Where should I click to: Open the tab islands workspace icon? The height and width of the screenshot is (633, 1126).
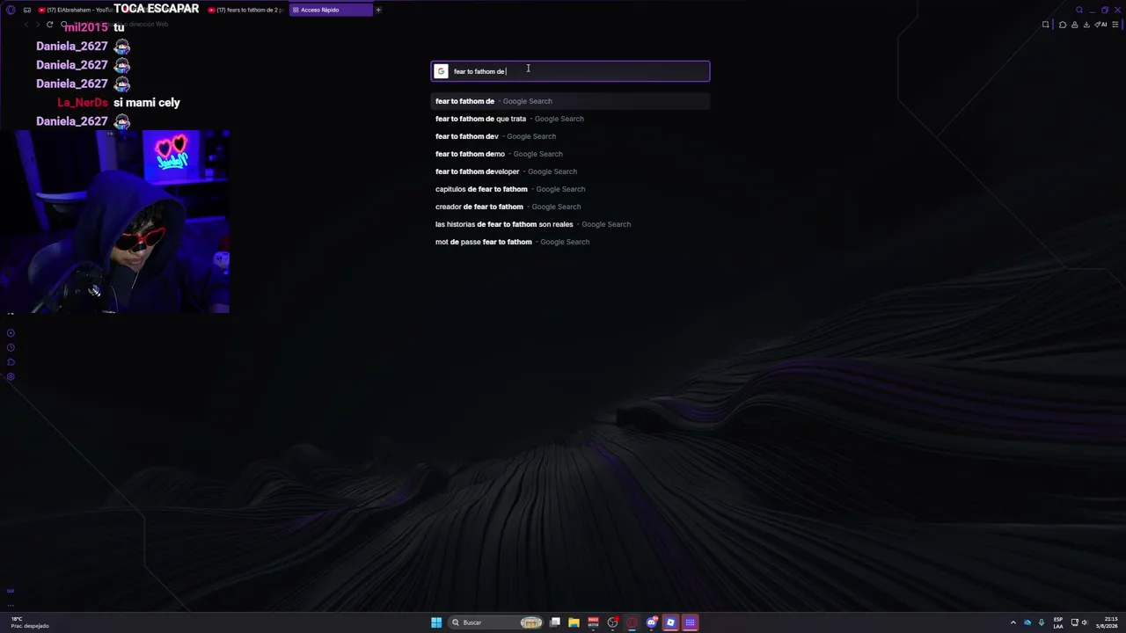click(27, 10)
